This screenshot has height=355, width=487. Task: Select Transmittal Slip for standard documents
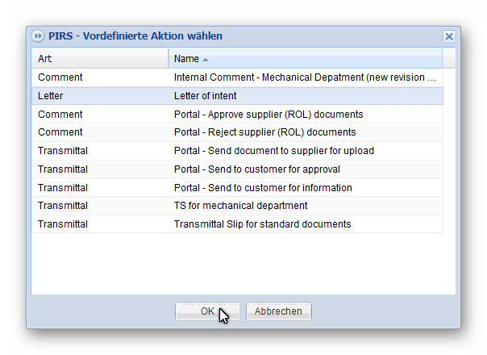coord(262,224)
